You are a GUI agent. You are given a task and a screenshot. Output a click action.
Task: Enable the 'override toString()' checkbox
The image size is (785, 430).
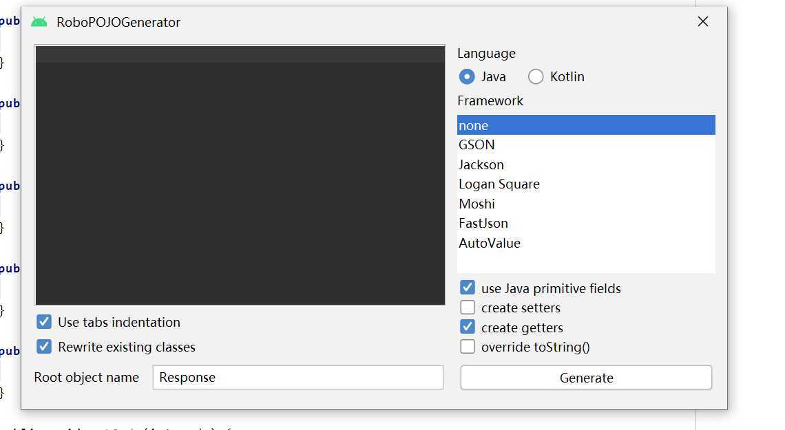[468, 347]
